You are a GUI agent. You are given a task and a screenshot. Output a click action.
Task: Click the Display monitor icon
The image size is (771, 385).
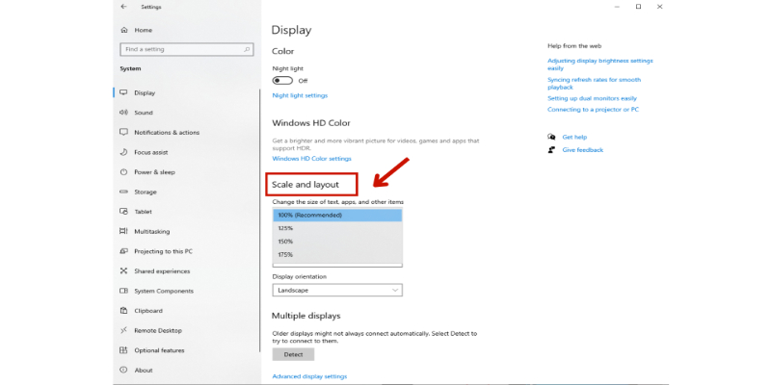pyautogui.click(x=124, y=92)
